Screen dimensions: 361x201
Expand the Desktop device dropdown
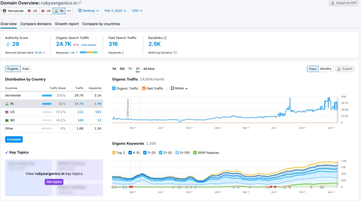point(88,11)
